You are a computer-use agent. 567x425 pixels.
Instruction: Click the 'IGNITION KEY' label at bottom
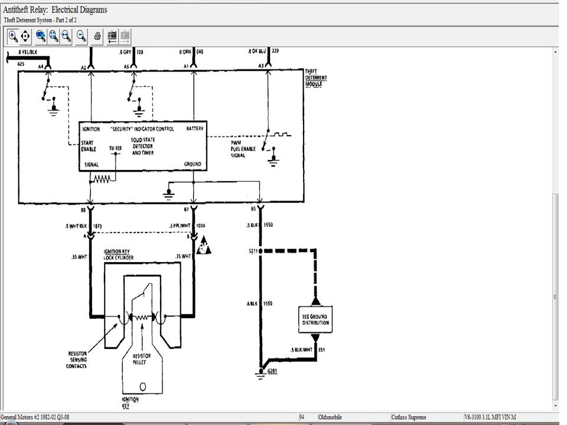(x=130, y=402)
